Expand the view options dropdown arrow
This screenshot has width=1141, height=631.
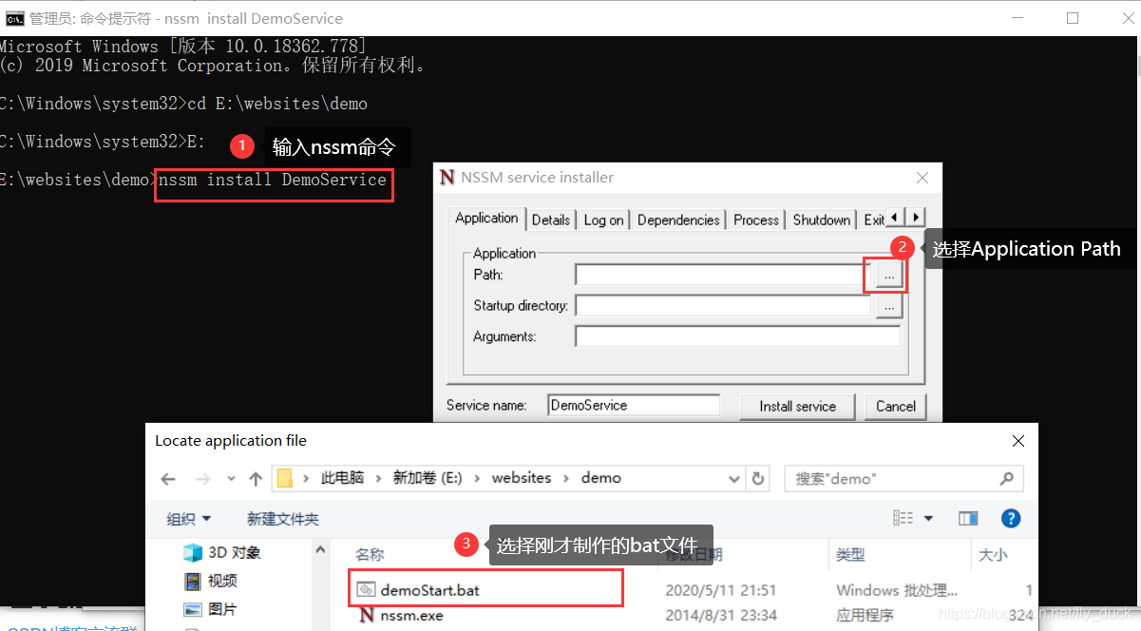click(x=928, y=519)
